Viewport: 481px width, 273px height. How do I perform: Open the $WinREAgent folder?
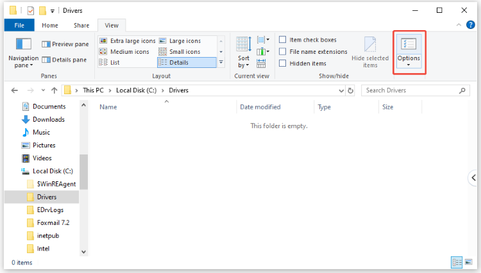[x=51, y=184]
